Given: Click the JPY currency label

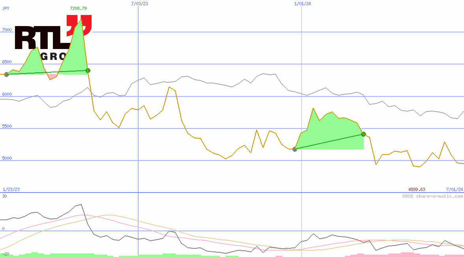Looking at the screenshot, I should pyautogui.click(x=6, y=8).
